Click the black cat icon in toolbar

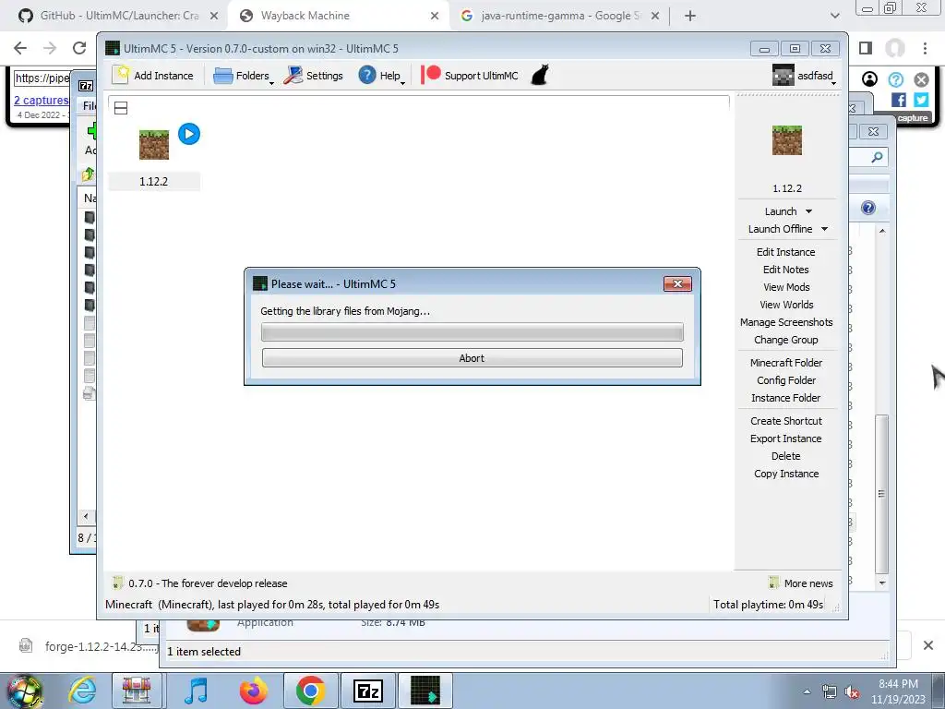539,76
